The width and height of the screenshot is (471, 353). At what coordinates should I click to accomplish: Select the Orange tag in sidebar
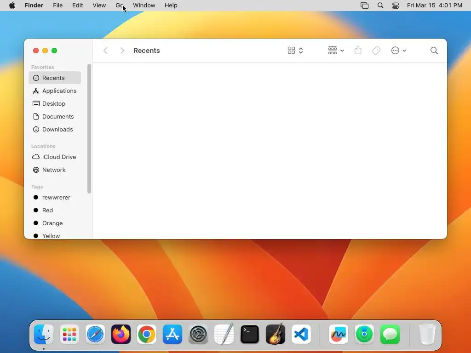tap(55, 223)
